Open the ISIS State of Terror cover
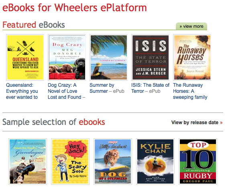The height and width of the screenshot is (188, 226). [151, 57]
